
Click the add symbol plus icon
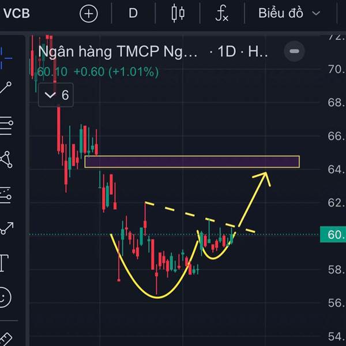click(88, 14)
